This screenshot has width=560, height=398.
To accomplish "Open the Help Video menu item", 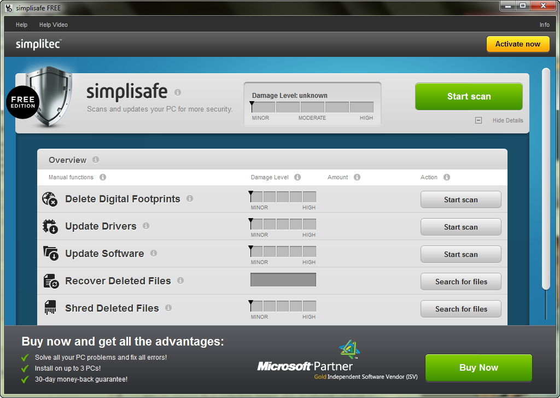I will 53,25.
